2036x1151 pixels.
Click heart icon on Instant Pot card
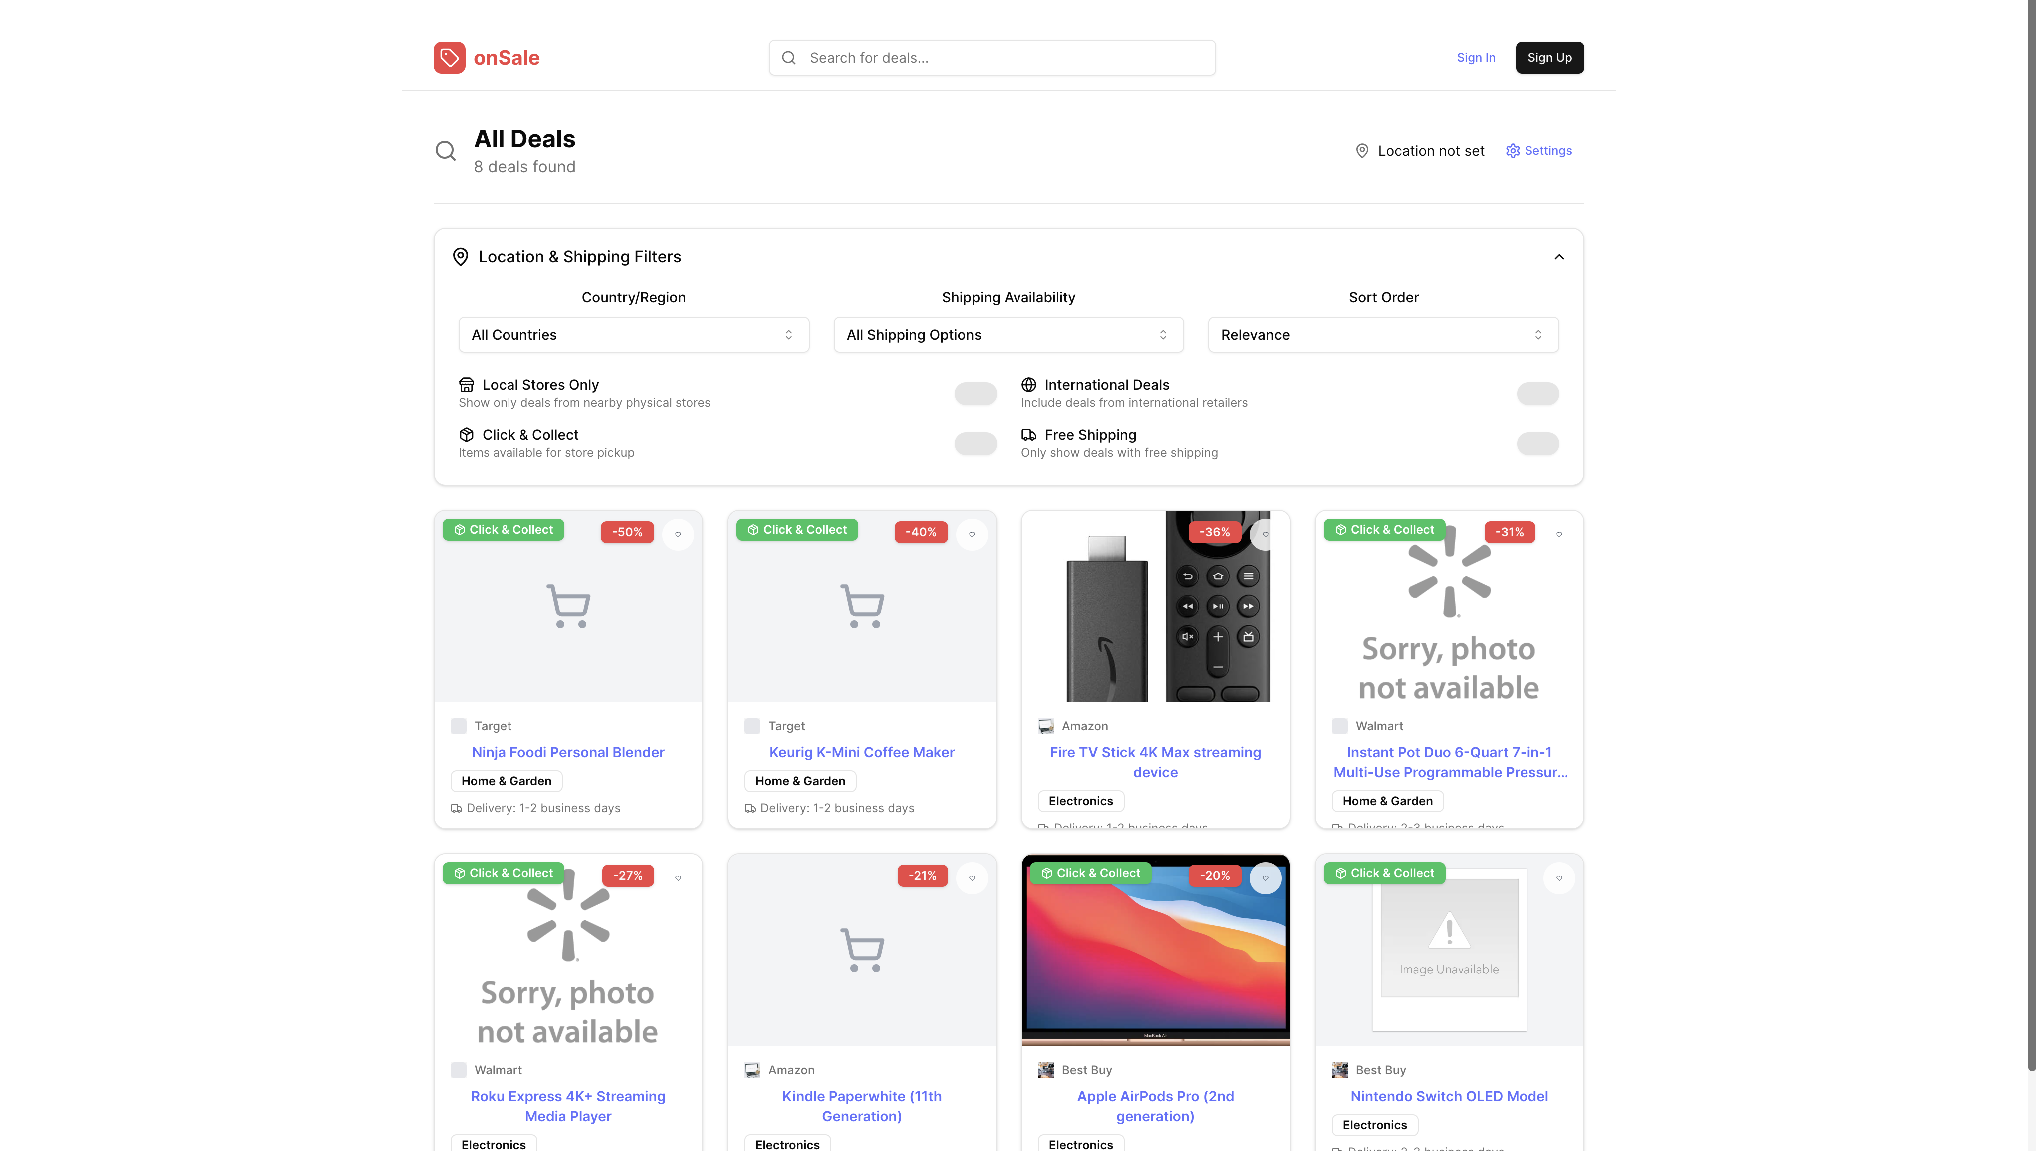click(1559, 535)
